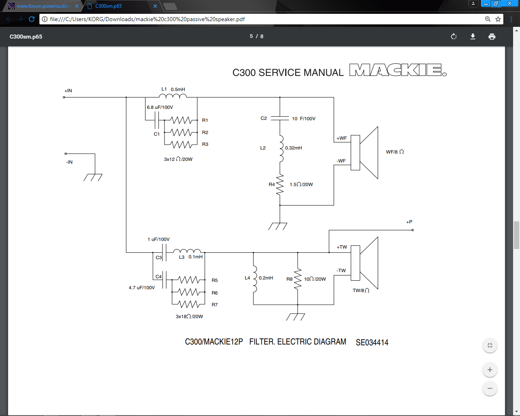This screenshot has width=520, height=416.
Task: Click the MACKIE logo
Action: click(x=398, y=70)
